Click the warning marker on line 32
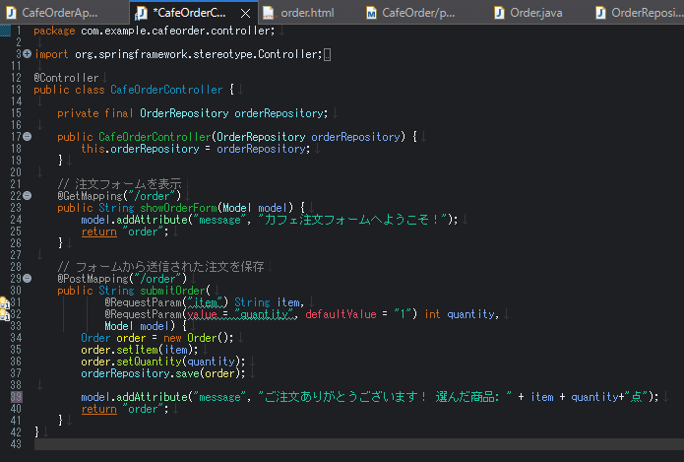Screen dimensions: 684x462 click(4, 314)
